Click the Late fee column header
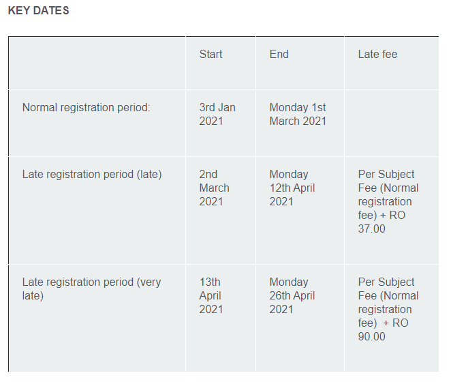This screenshot has width=451, height=382. [x=377, y=55]
